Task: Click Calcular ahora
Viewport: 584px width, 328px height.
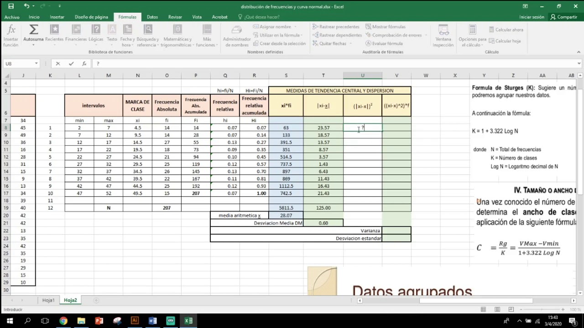Action: pos(506,30)
